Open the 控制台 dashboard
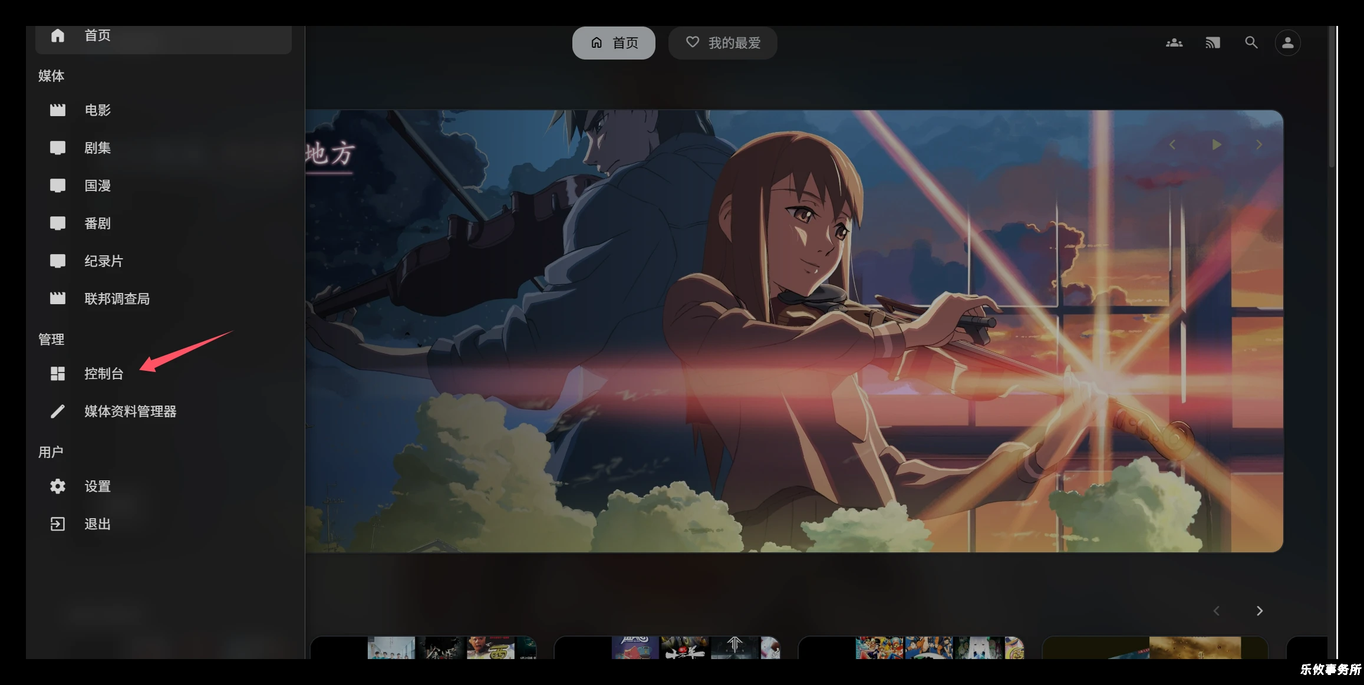This screenshot has height=685, width=1364. coord(163,374)
